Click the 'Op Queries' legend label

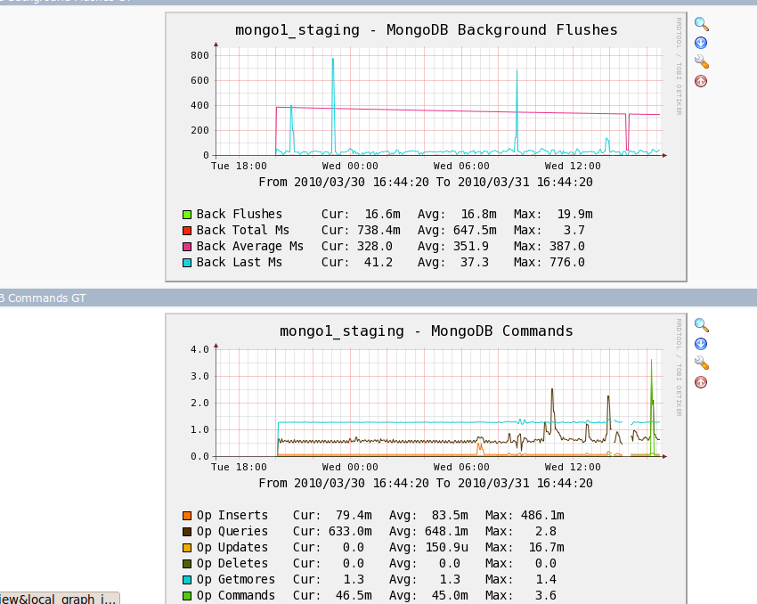[x=232, y=531]
